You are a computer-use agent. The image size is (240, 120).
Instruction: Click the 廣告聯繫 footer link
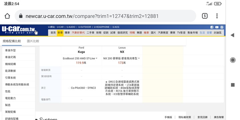(x=219, y=117)
